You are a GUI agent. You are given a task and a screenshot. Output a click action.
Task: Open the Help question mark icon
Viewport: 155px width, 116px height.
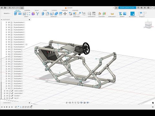tap(148, 8)
